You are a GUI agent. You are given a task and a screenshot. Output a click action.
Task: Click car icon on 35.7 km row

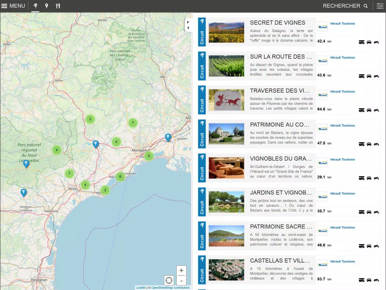pyautogui.click(x=369, y=212)
